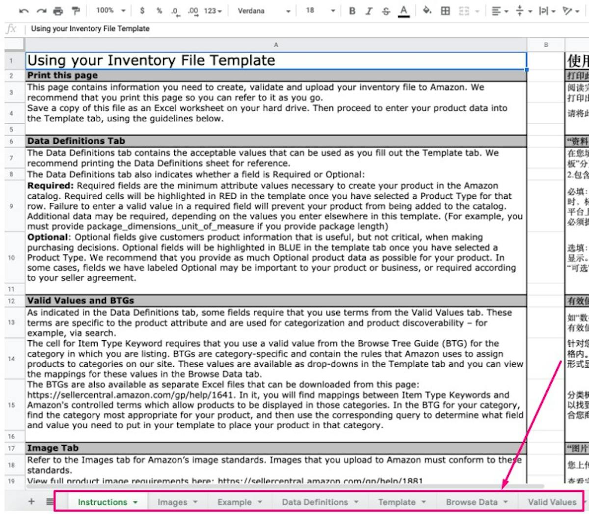Increase decimal places
The width and height of the screenshot is (589, 514).
[x=193, y=11]
